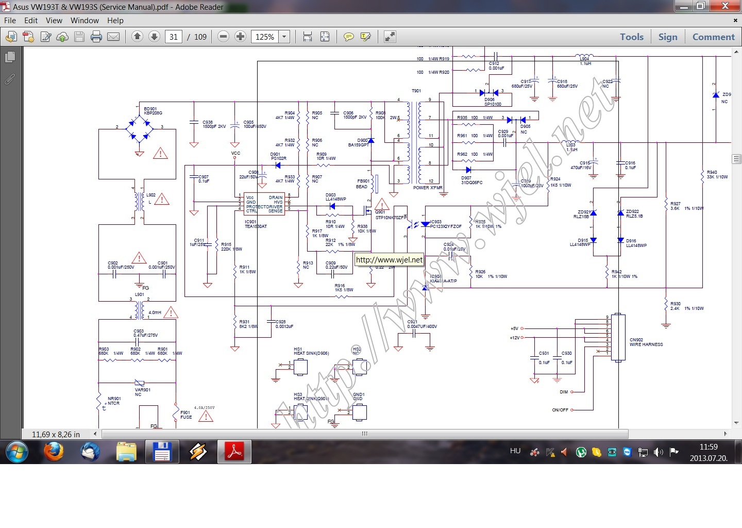The image size is (742, 528).
Task: Click the page number field showing 31
Action: coord(174,37)
